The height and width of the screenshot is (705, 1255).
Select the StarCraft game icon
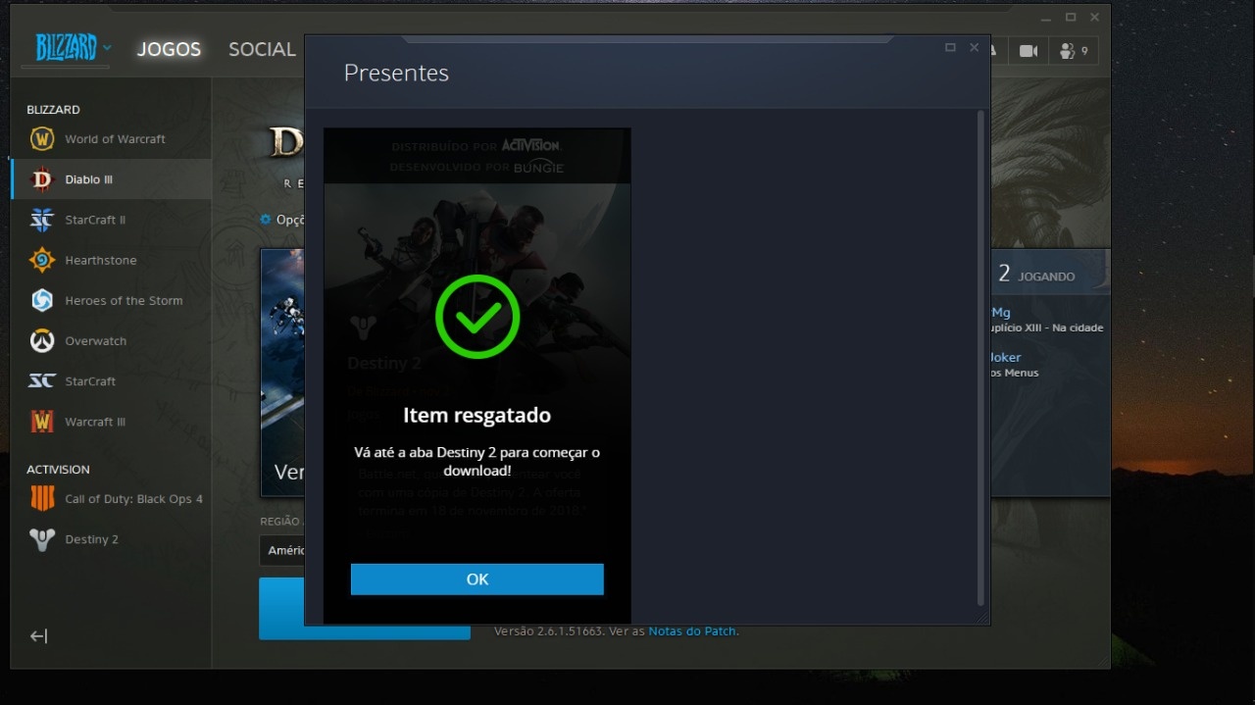pos(42,381)
